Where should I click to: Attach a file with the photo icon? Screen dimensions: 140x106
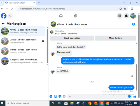(55, 96)
